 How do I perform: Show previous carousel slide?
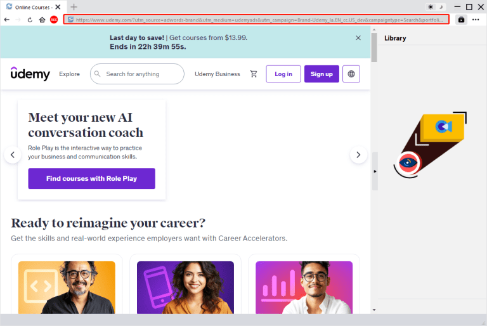[x=13, y=155]
